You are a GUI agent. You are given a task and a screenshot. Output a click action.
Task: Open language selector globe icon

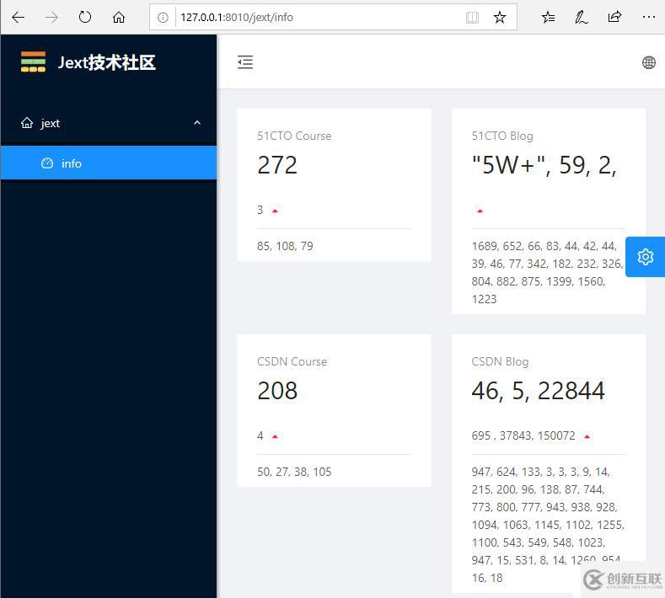648,62
